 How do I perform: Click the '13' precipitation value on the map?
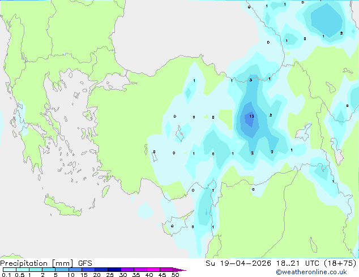(x=251, y=116)
